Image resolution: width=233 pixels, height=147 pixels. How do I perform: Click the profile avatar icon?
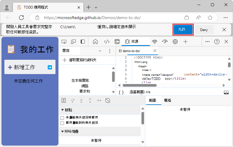click(x=7, y=7)
